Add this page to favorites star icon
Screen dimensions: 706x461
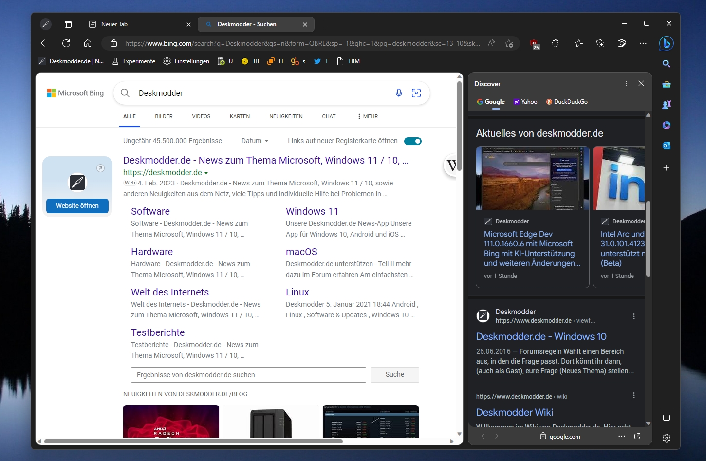click(x=509, y=43)
